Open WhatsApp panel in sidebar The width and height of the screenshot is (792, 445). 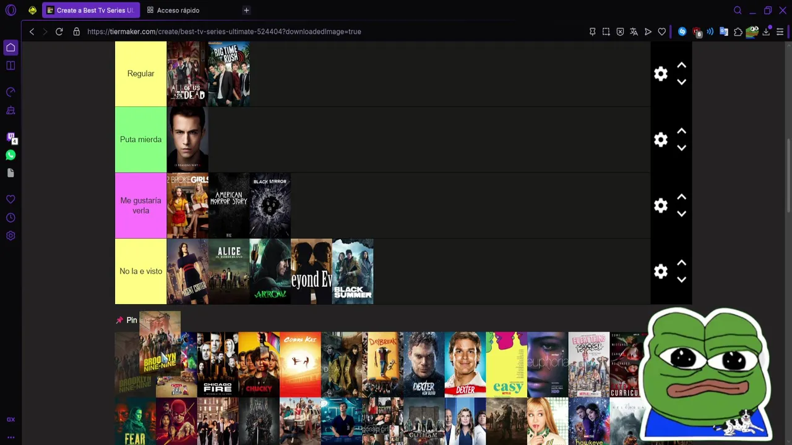[11, 155]
